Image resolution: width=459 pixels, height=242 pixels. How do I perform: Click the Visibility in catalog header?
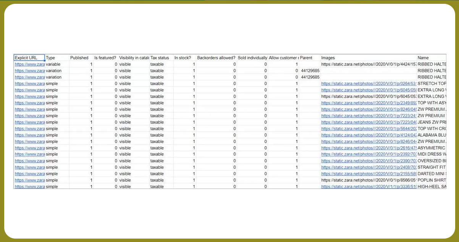(134, 58)
